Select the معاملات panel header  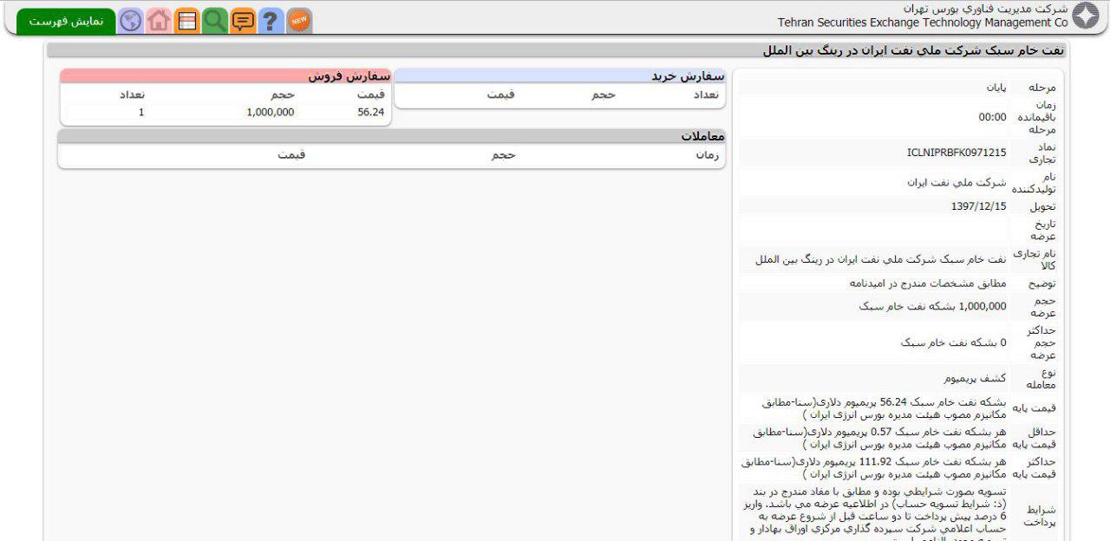pyautogui.click(x=392, y=136)
